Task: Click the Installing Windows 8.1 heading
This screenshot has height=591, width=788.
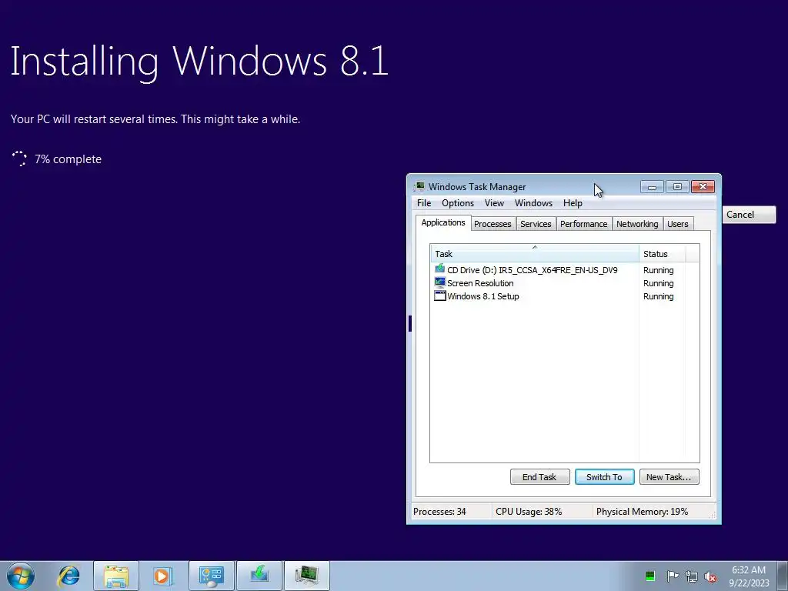Action: tap(199, 62)
